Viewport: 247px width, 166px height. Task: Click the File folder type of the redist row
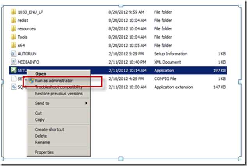click(x=163, y=20)
